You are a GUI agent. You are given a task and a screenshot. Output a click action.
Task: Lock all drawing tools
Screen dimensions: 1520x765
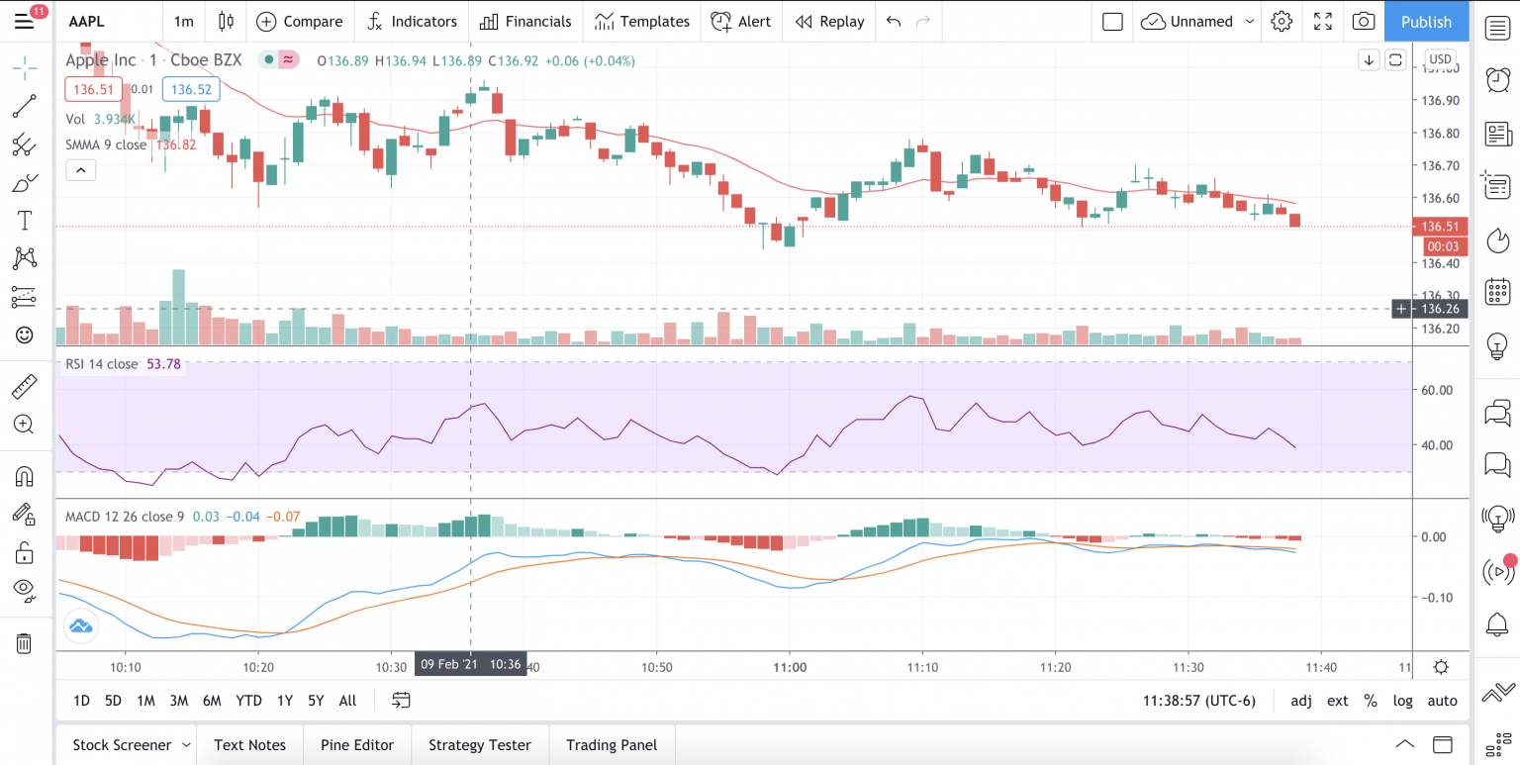tap(25, 552)
